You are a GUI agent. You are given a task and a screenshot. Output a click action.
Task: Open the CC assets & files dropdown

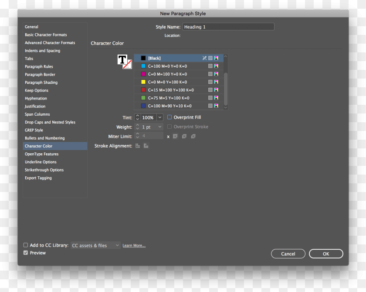tap(95, 245)
